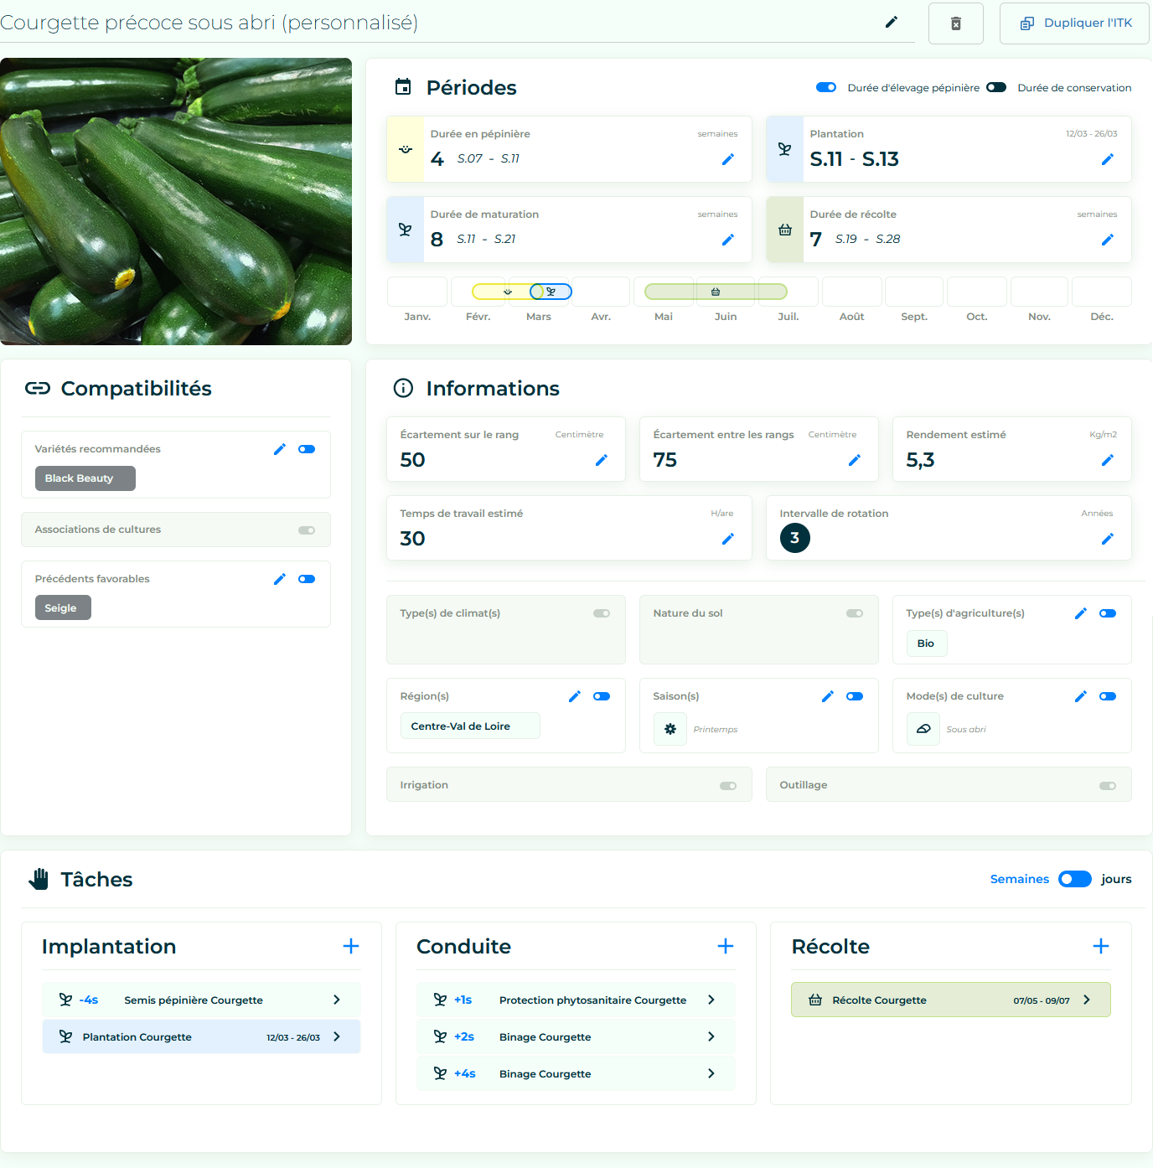This screenshot has height=1168, width=1153.
Task: Edit the ITK title with pencil icon
Action: [x=892, y=22]
